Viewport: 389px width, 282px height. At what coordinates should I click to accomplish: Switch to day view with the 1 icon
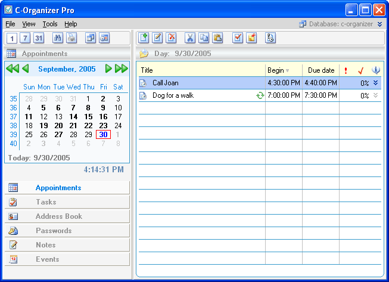point(12,38)
